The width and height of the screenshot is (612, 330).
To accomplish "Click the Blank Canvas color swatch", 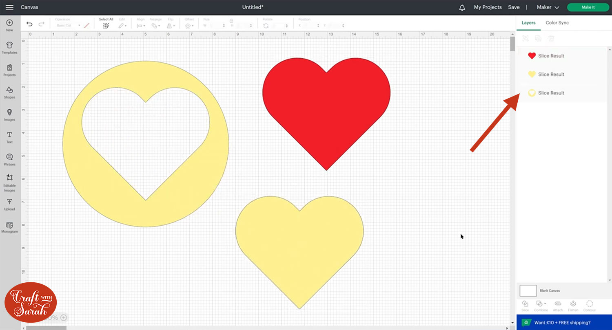I will coord(528,290).
